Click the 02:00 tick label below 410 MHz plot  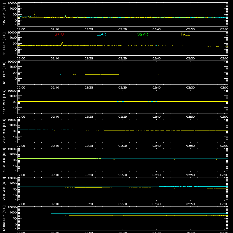(x=21, y=59)
